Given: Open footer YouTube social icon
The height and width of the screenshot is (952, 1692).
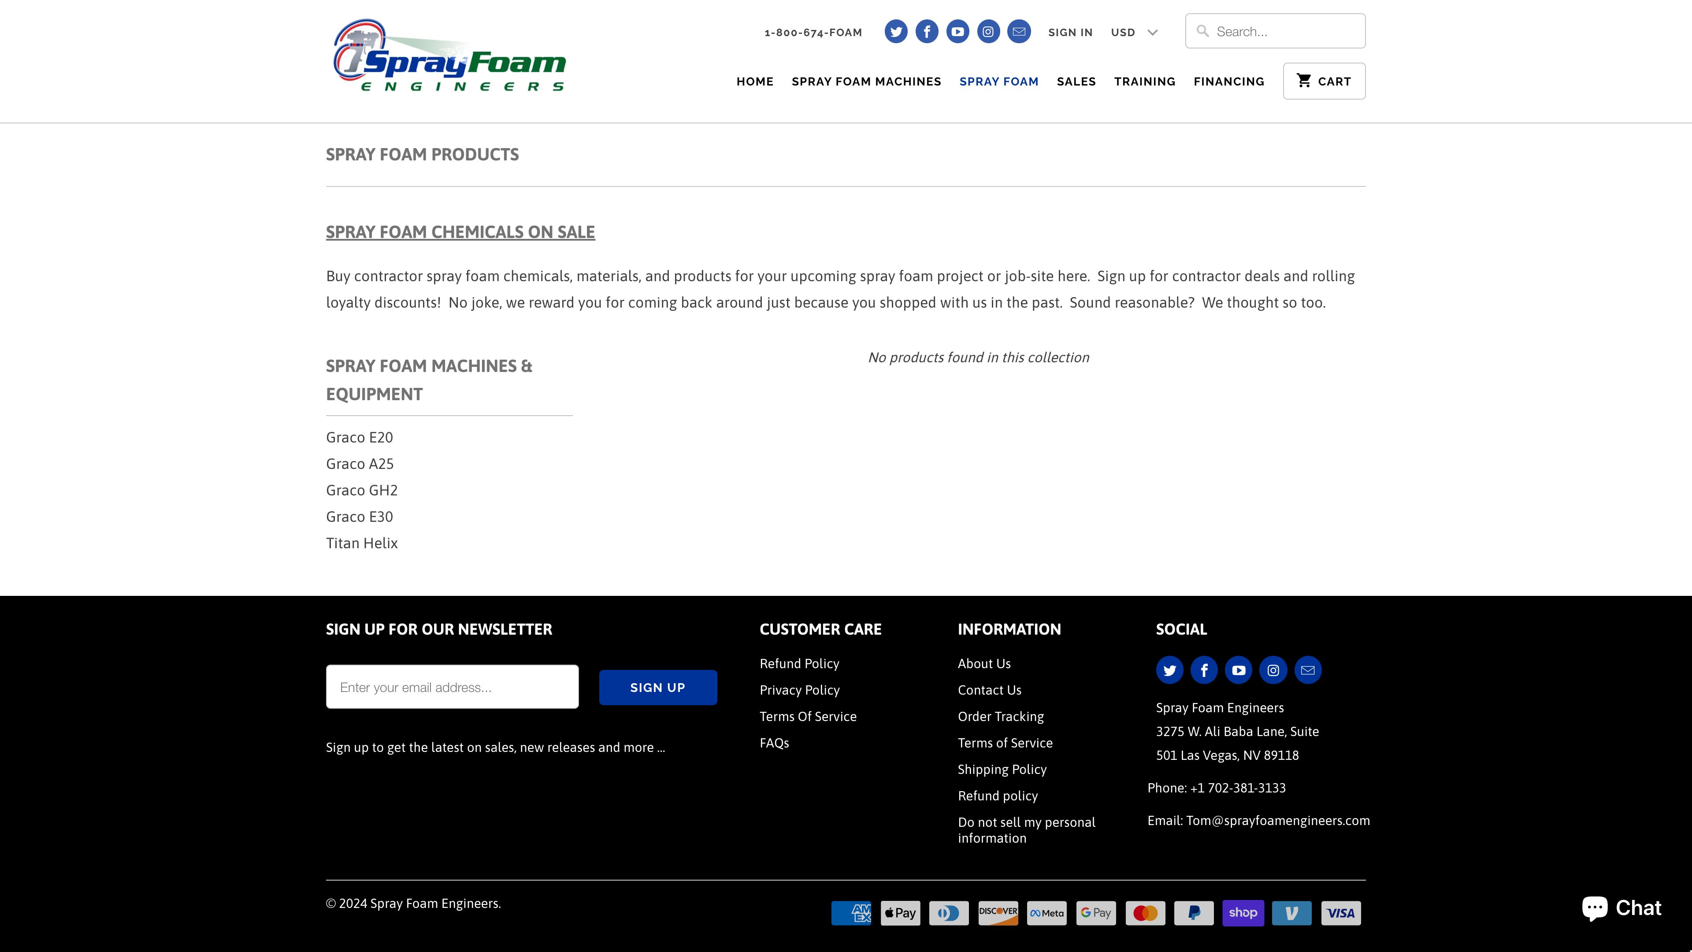Looking at the screenshot, I should coord(1238,670).
